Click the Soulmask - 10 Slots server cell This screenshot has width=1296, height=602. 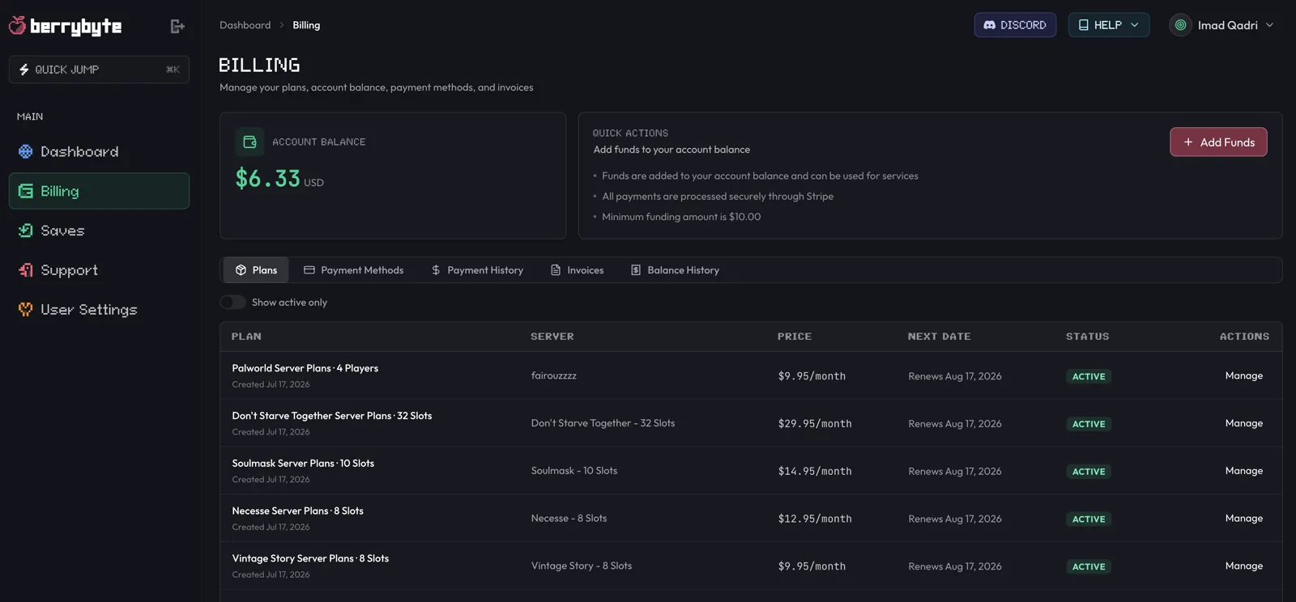click(x=574, y=471)
